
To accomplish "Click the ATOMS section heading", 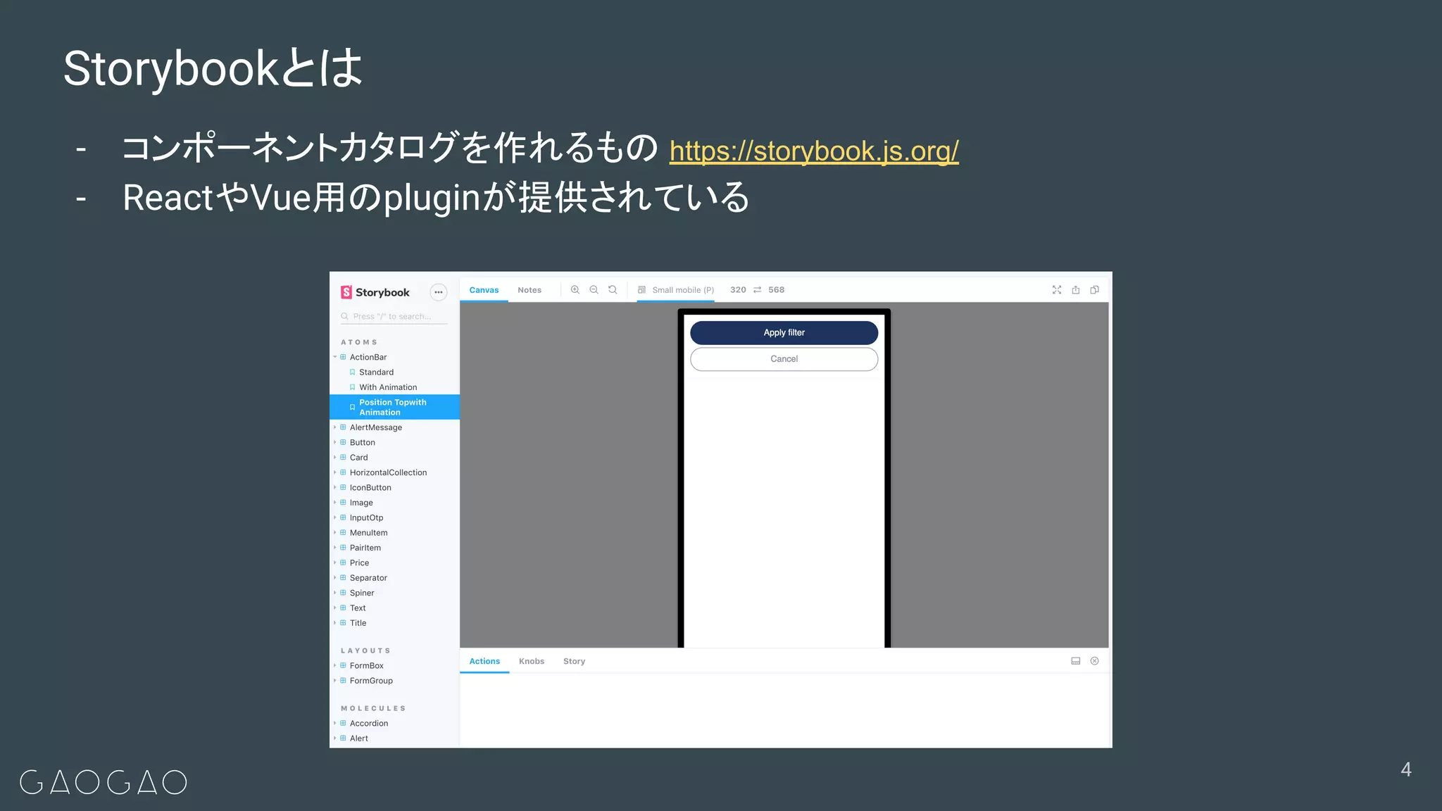I will [x=359, y=342].
